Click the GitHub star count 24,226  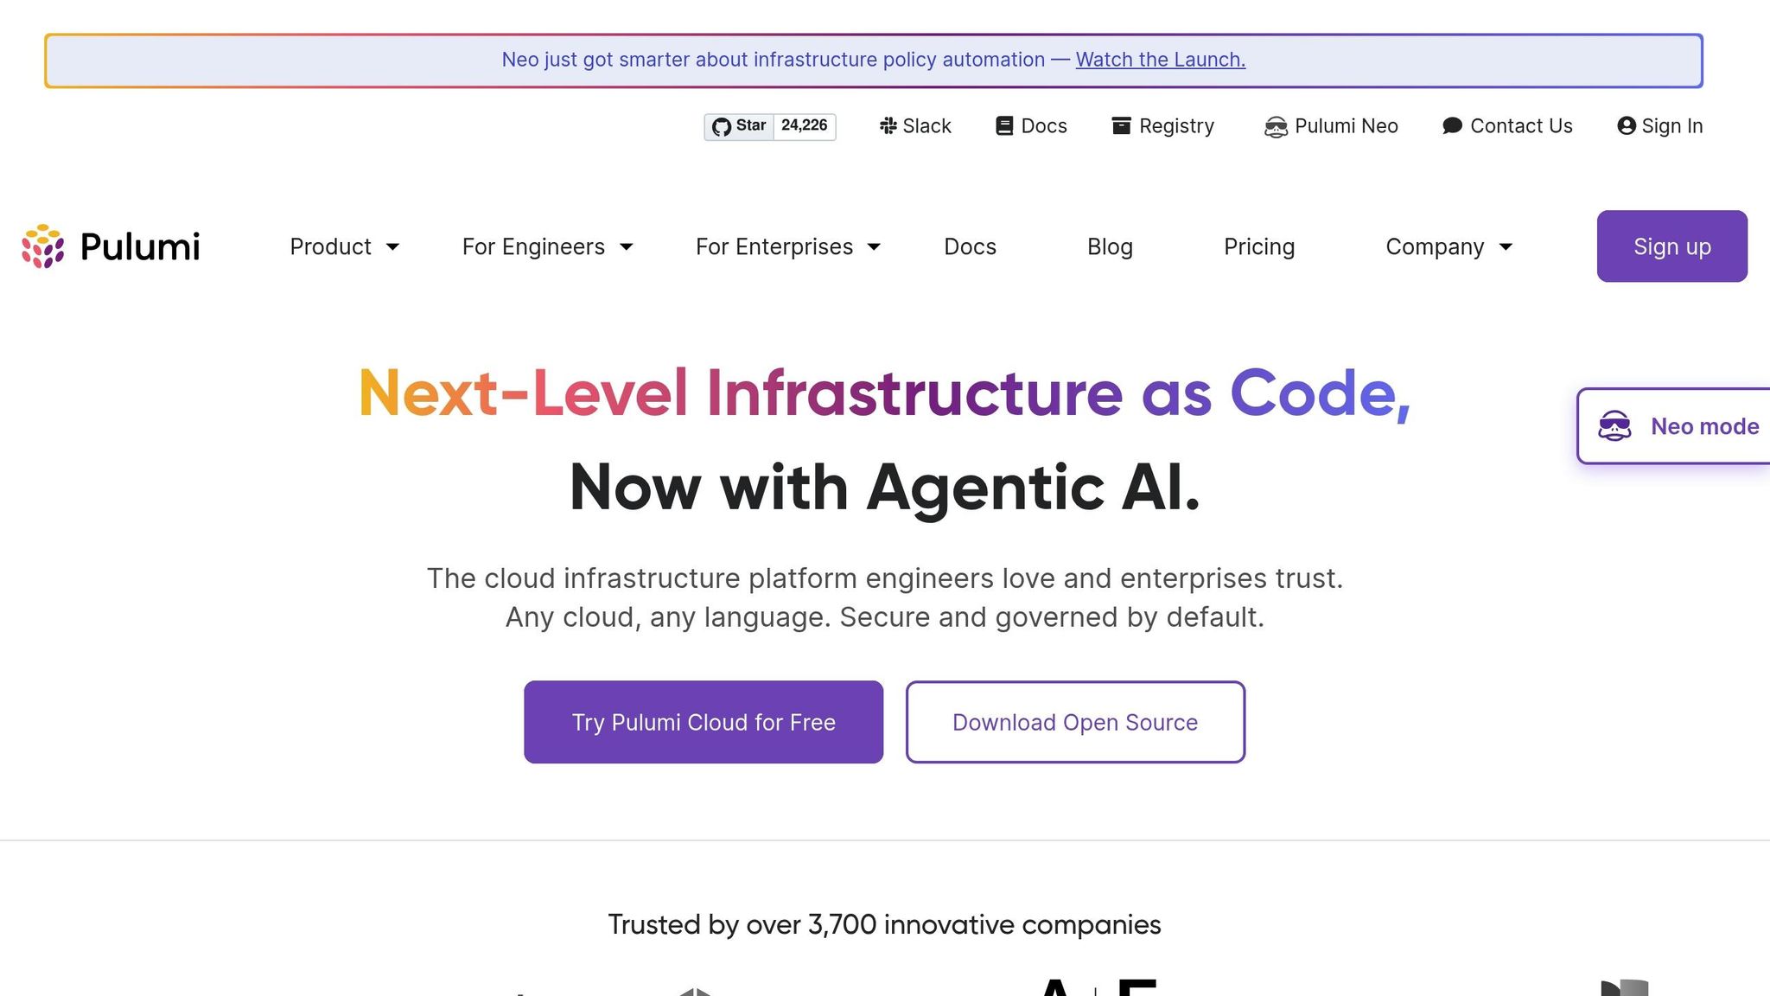coord(804,126)
